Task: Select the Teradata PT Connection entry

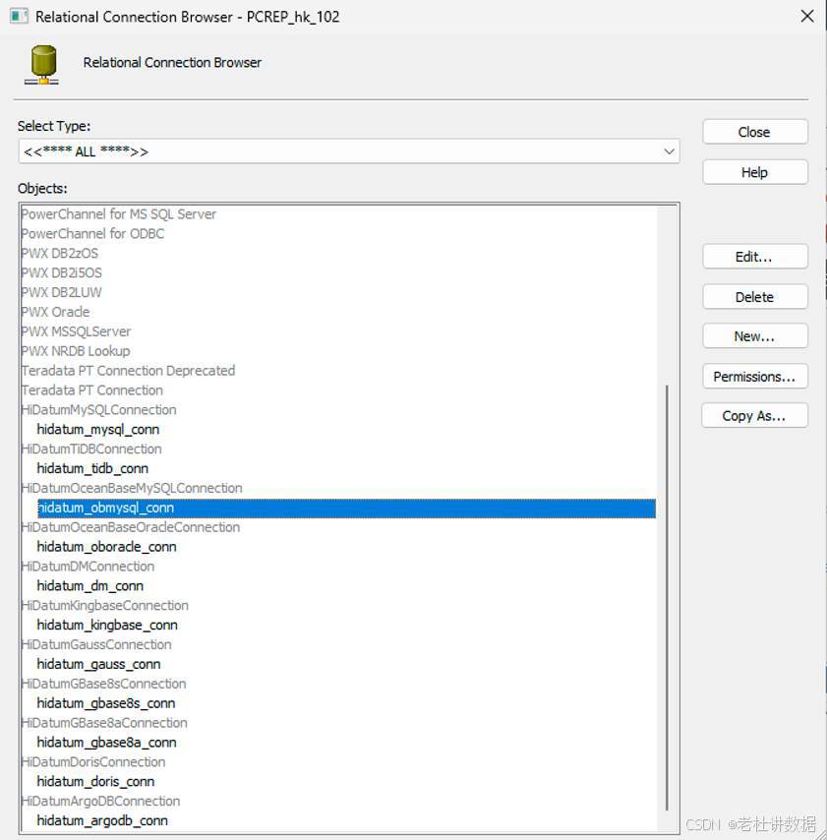Action: pyautogui.click(x=92, y=390)
